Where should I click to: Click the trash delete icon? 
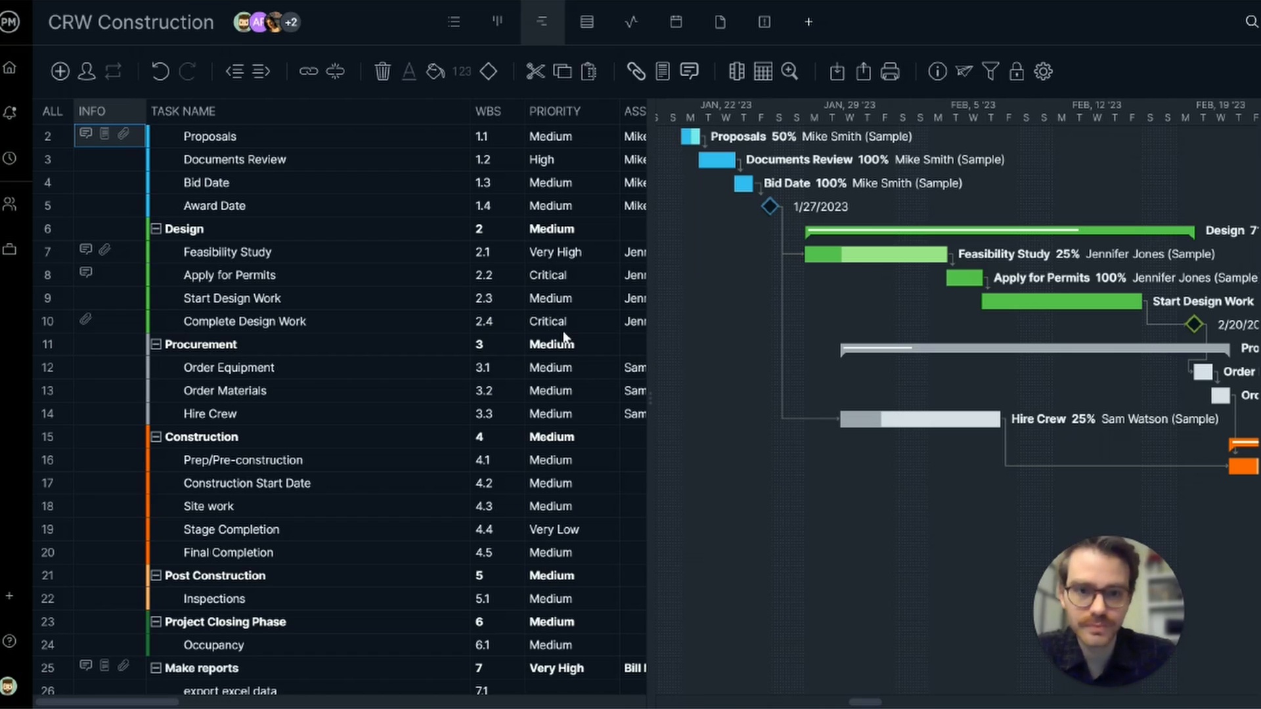tap(382, 72)
